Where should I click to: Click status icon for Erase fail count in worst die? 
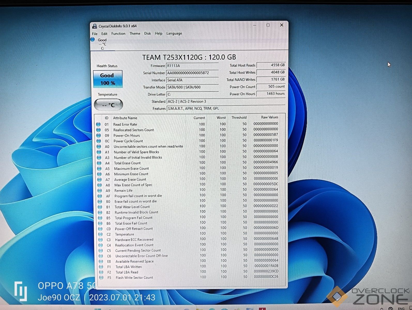(100, 202)
